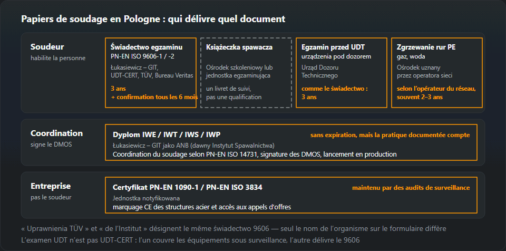Click 'un livret de suivi,' text

[x=229, y=89]
